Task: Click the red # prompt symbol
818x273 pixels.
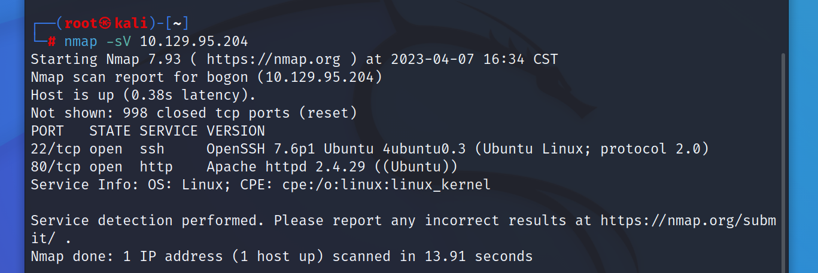Action: click(52, 41)
